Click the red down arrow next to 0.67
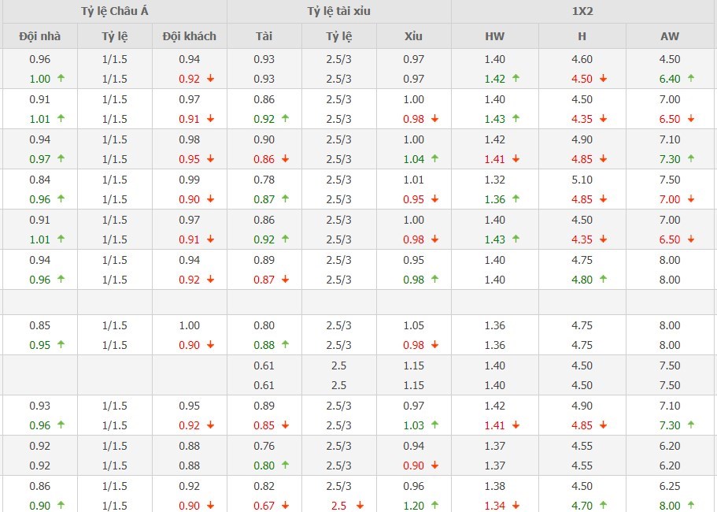Viewport: 717px width, 512px height. pyautogui.click(x=286, y=506)
